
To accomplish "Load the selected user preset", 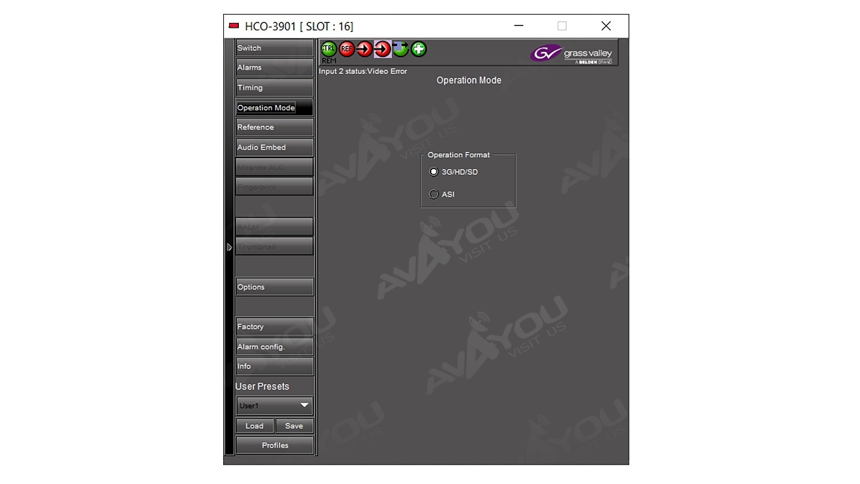I will click(x=254, y=426).
